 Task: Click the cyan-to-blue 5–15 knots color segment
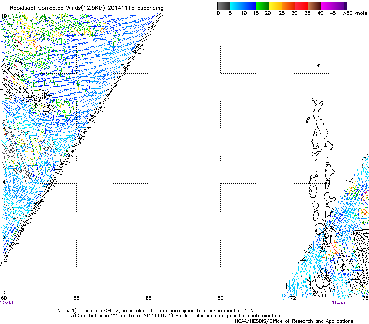pyautogui.click(x=243, y=6)
